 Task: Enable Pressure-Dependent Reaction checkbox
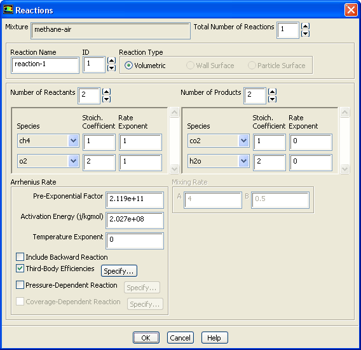pyautogui.click(x=20, y=284)
